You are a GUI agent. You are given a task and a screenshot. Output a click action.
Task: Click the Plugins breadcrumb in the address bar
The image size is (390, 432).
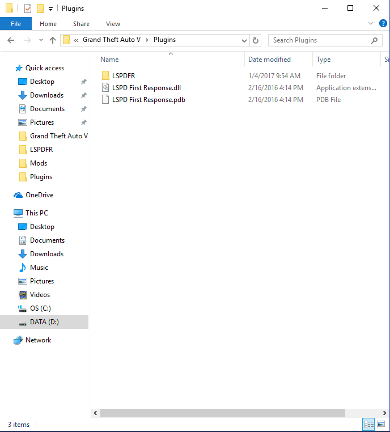tap(164, 40)
